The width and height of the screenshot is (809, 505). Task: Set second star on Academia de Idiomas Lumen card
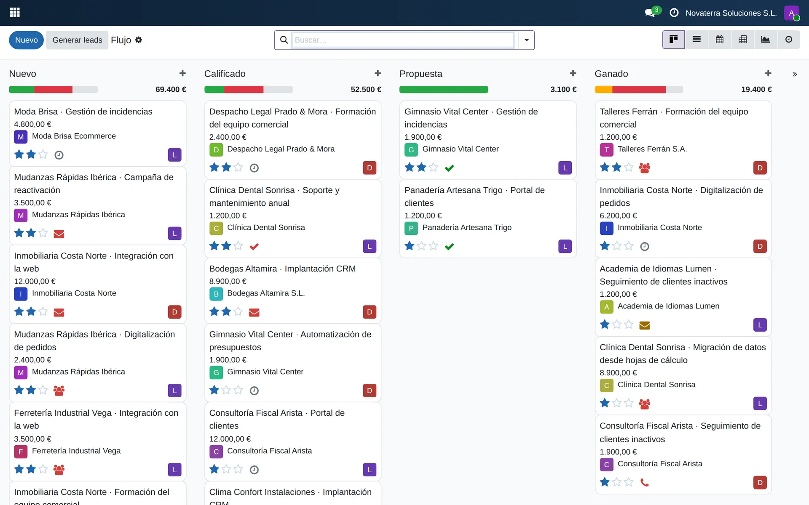[x=616, y=324]
